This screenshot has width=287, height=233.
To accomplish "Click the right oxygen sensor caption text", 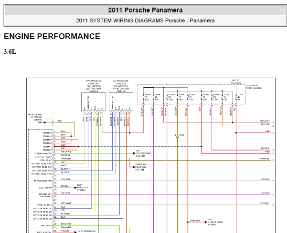I will pyautogui.click(x=121, y=86).
